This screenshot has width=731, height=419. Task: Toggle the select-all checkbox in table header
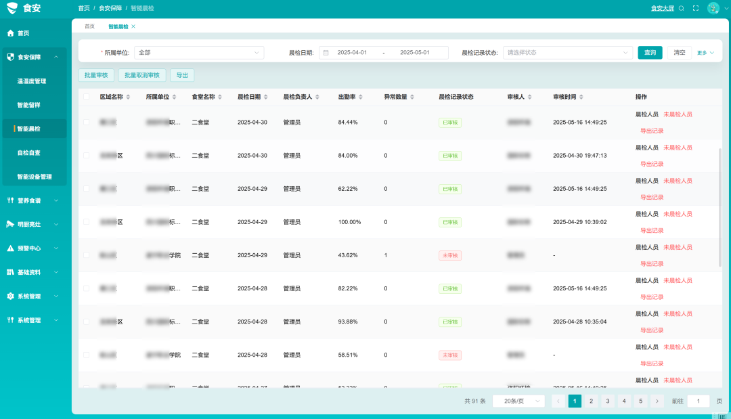pos(86,97)
